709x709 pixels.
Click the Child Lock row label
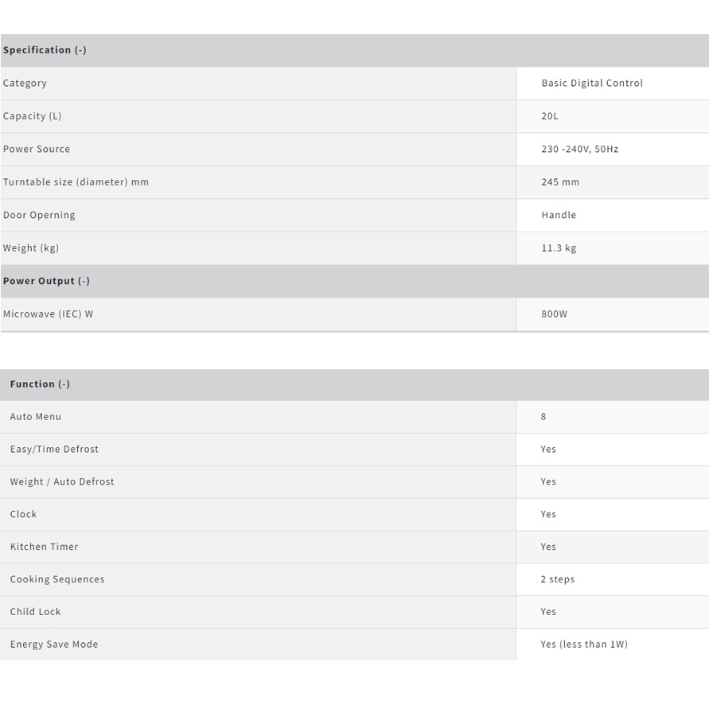pyautogui.click(x=35, y=612)
